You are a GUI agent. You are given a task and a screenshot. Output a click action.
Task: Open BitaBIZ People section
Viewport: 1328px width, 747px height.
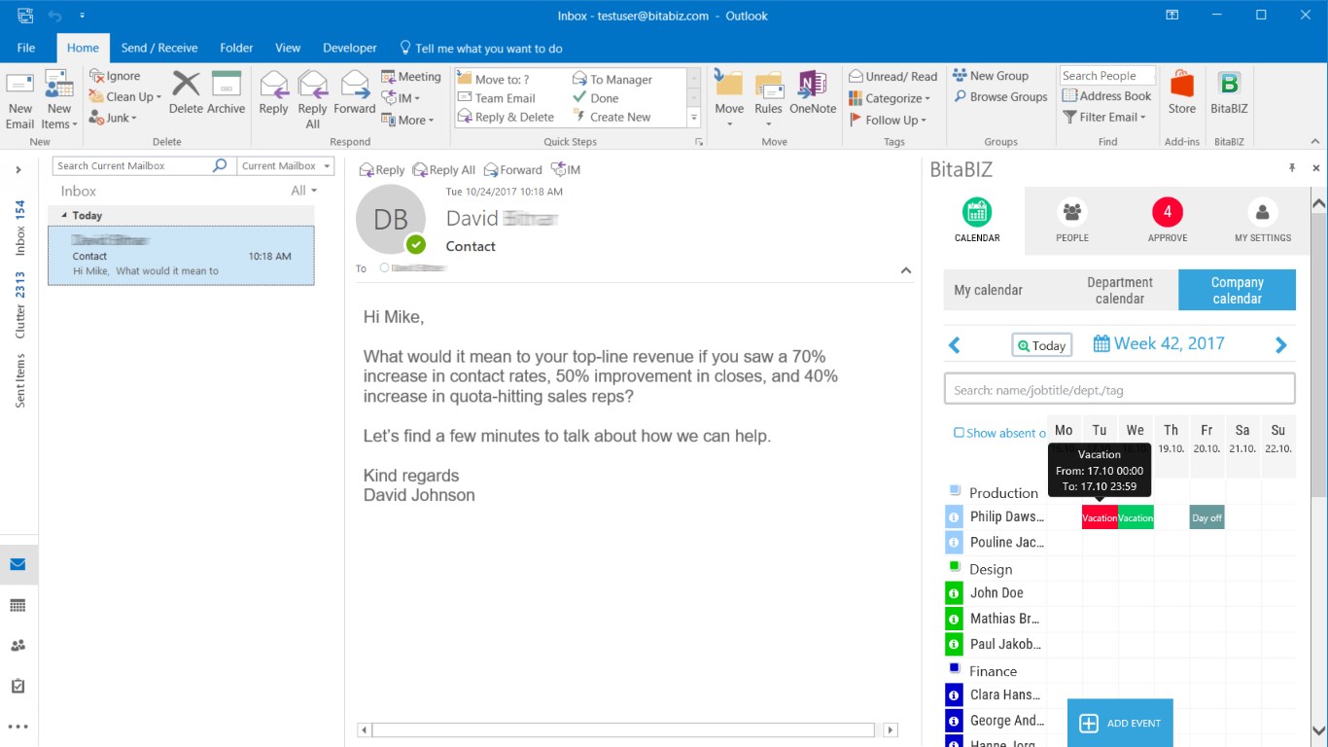pos(1072,221)
